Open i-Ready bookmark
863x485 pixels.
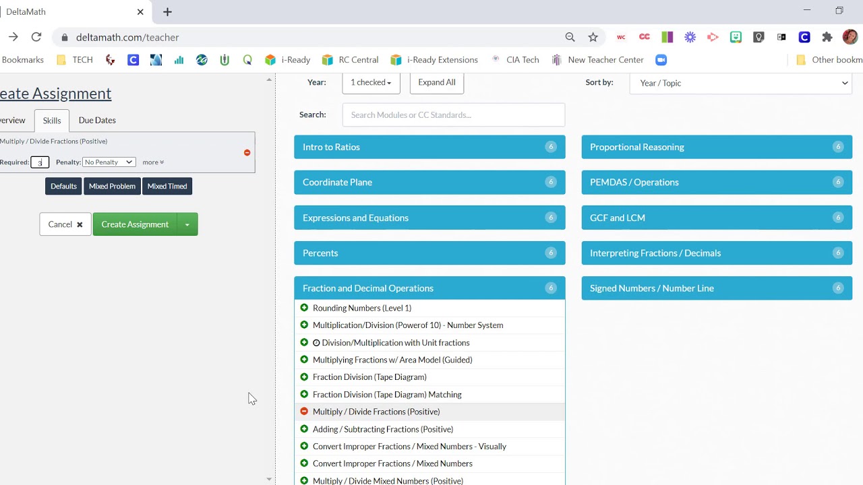click(288, 60)
